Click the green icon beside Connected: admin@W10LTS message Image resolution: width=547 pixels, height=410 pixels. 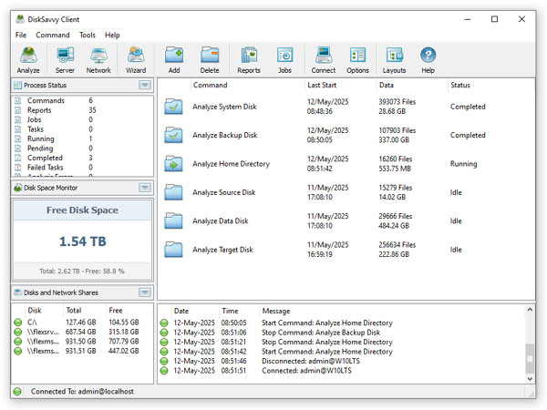point(164,371)
